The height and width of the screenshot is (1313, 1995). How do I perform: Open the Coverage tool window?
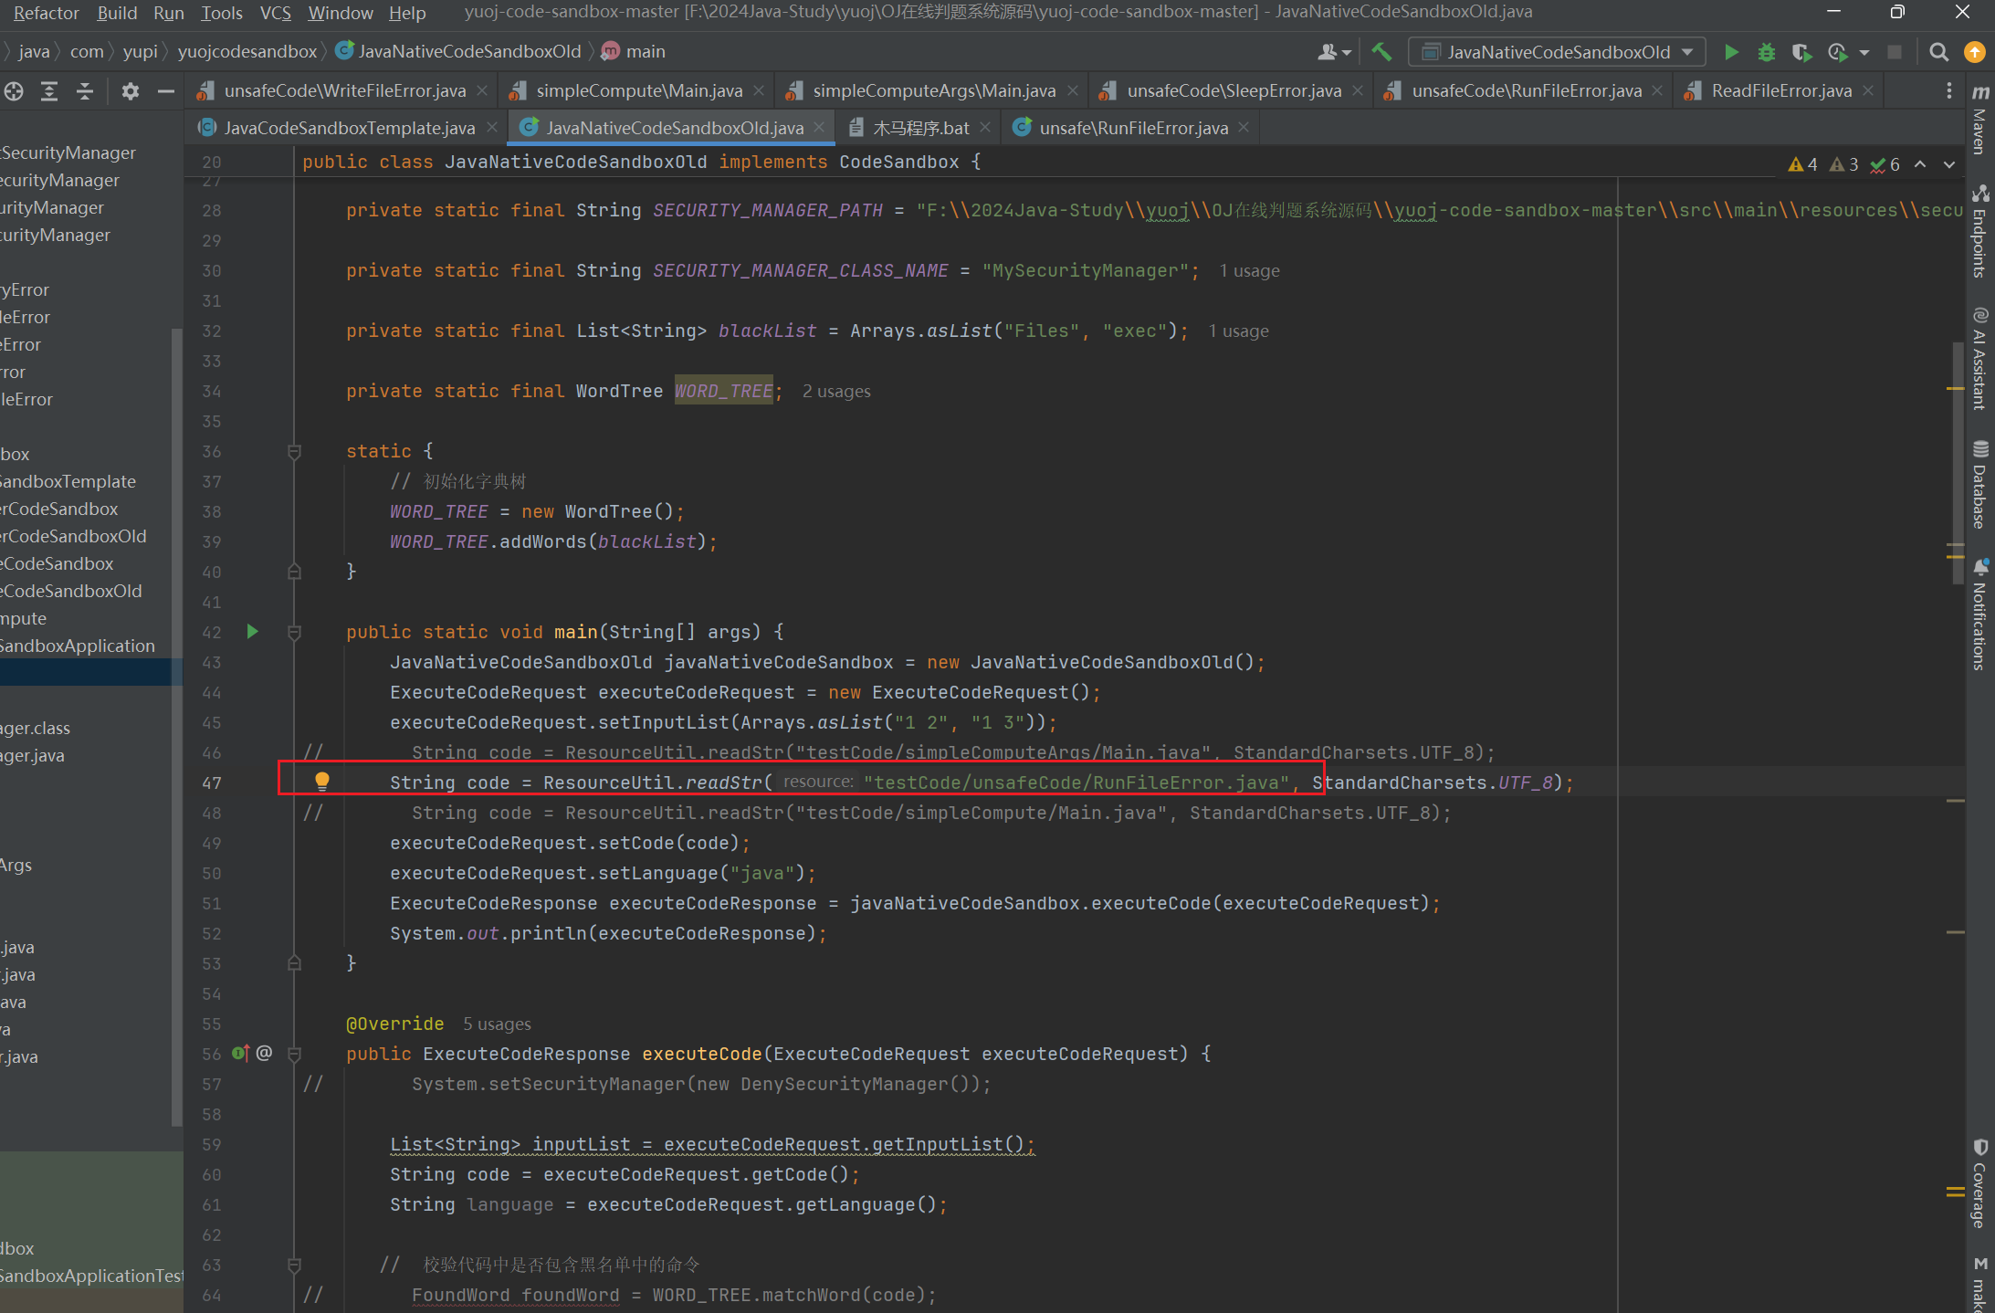pyautogui.click(x=1979, y=1183)
